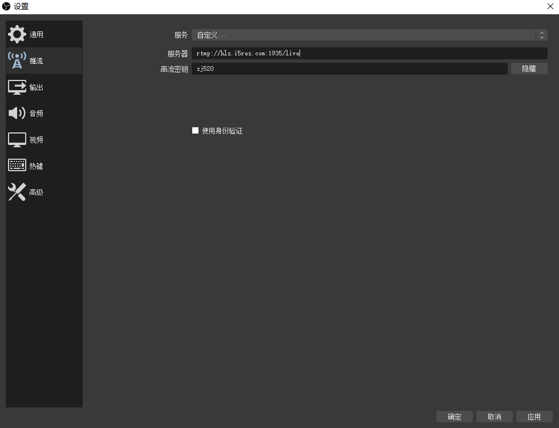559x428 pixels.
Task: Enable the 使用身份验证 checkbox
Action: [x=195, y=131]
